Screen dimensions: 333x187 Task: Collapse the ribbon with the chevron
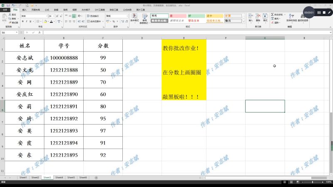[x=330, y=27]
